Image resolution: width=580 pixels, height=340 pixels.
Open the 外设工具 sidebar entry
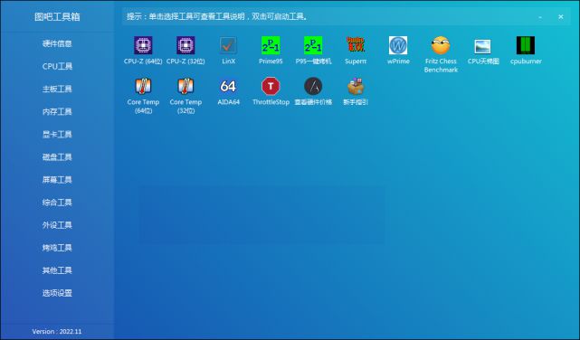click(x=57, y=225)
